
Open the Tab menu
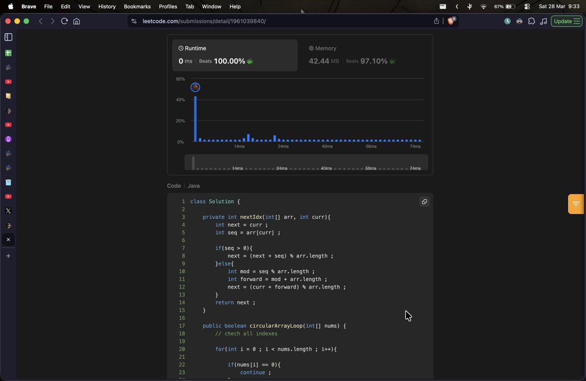coord(189,6)
